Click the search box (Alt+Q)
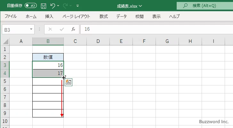The image size is (233, 128). (205, 6)
